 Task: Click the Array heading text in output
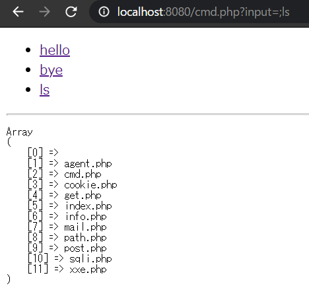coord(20,132)
